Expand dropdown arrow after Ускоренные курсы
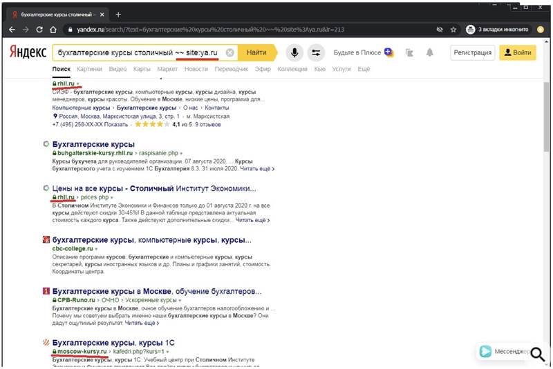Screen dimensions: 553x369 180,301
